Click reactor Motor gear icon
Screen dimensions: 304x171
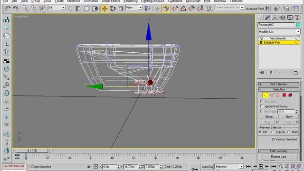(6, 93)
